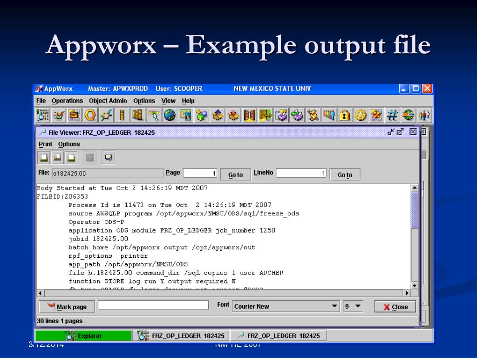Click the sparkle cursor pointer toolbar icon
Viewport: 477px width, 358px height.
click(x=154, y=116)
